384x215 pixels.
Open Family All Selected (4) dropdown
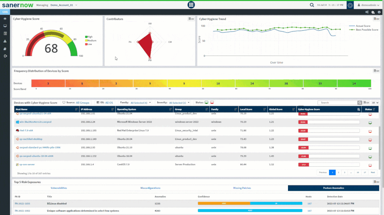pos(141,103)
